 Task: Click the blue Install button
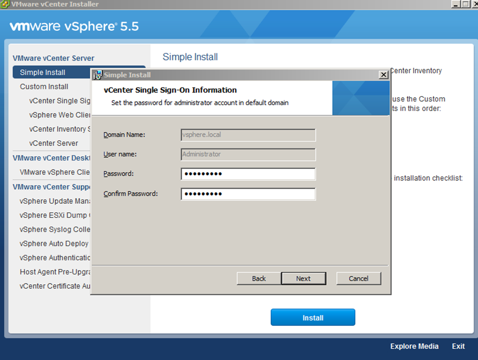pos(313,317)
